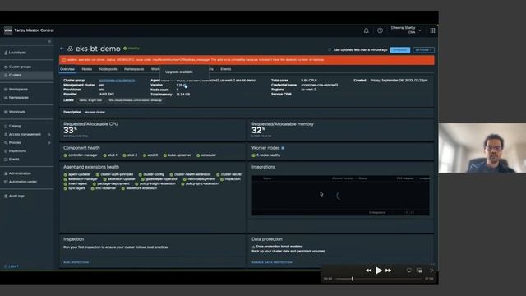Switch to the Namespaces tab
This screenshot has height=296, width=526.
pos(134,69)
